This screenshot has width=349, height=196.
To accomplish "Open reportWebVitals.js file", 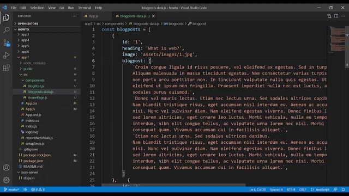I will tap(39, 138).
